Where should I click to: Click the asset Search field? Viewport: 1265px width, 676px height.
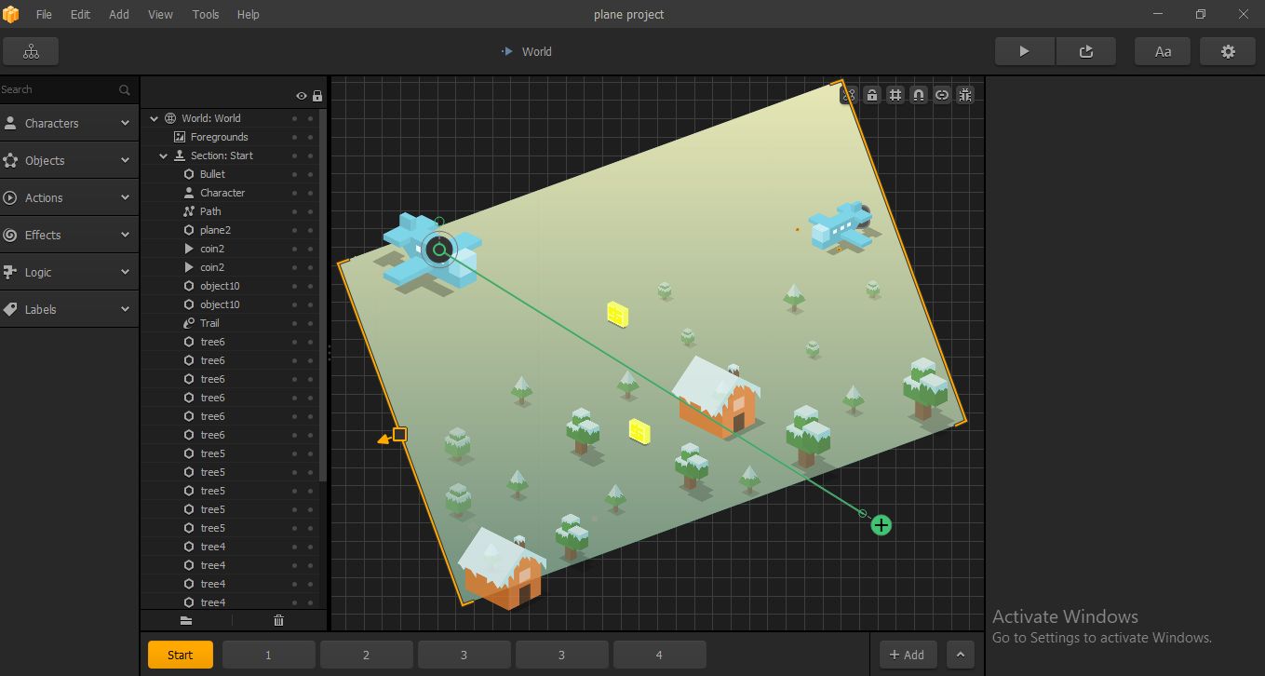click(58, 89)
